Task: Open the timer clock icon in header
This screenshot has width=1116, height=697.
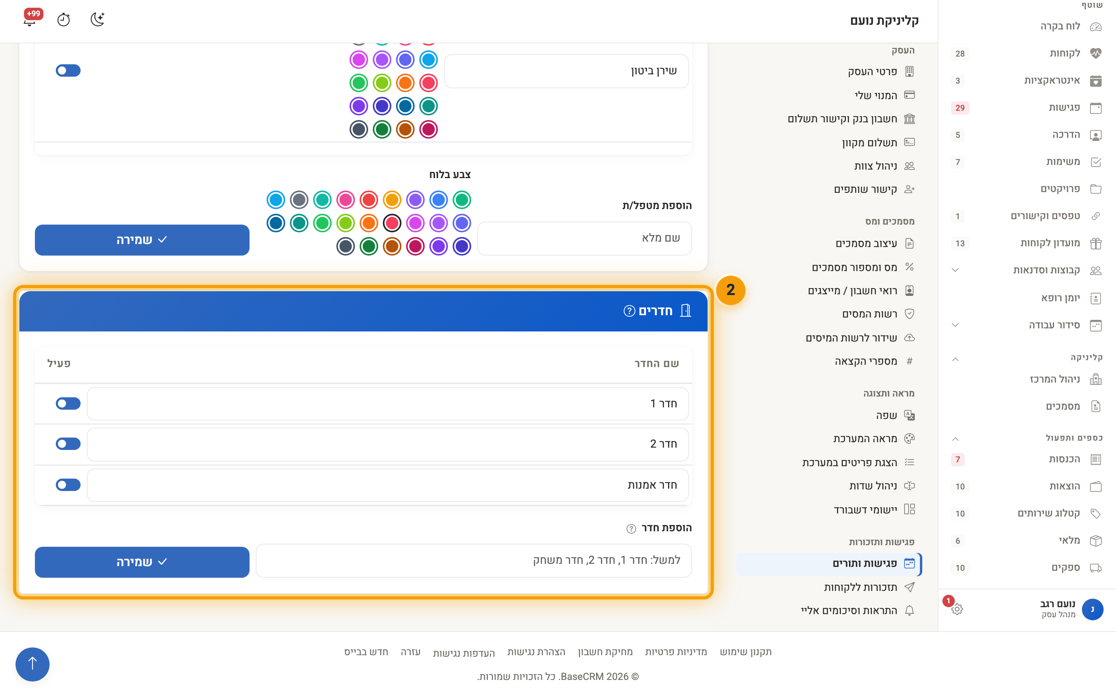Action: [x=64, y=20]
